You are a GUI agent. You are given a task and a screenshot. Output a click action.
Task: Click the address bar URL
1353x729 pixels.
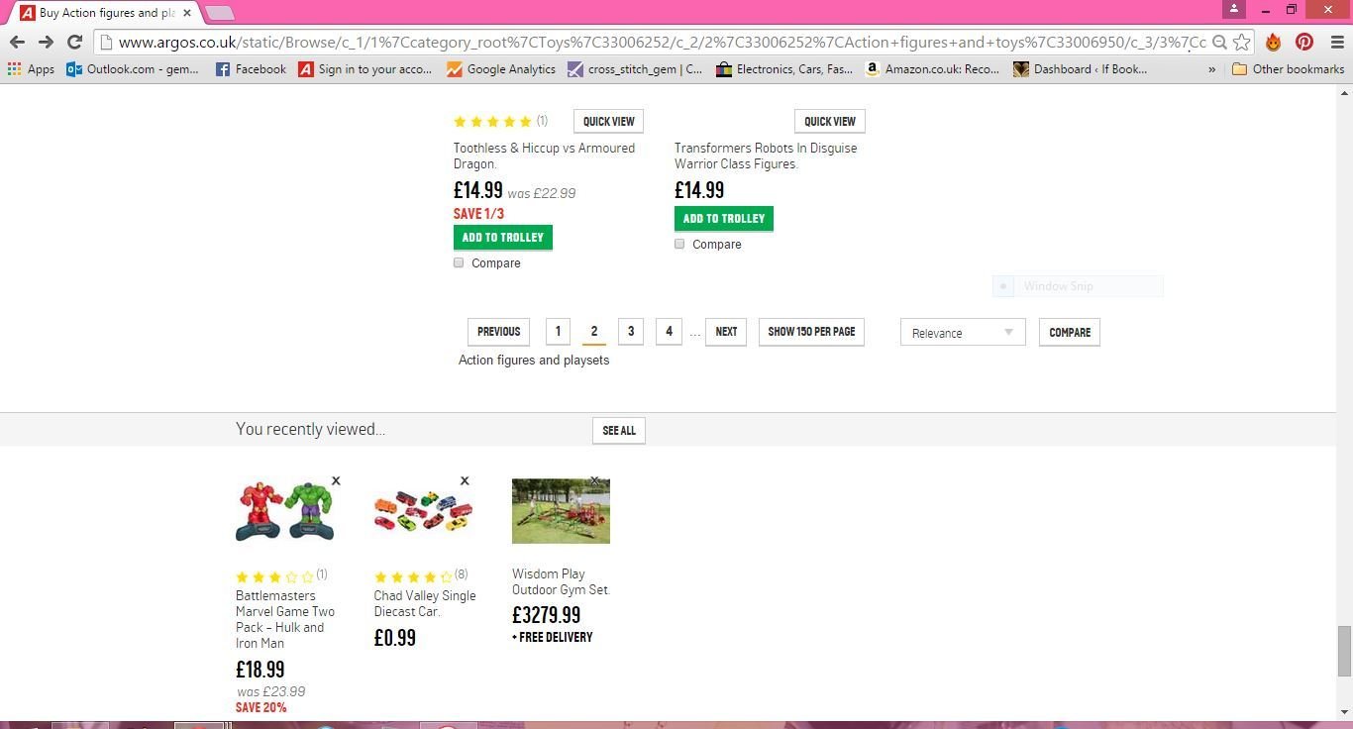click(x=662, y=42)
